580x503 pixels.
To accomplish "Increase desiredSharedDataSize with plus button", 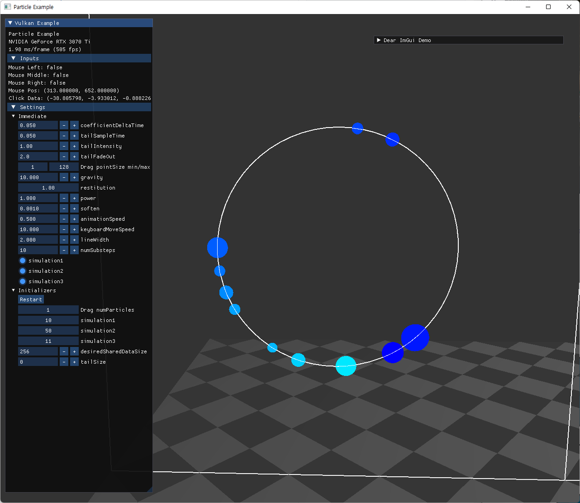I will 74,351.
